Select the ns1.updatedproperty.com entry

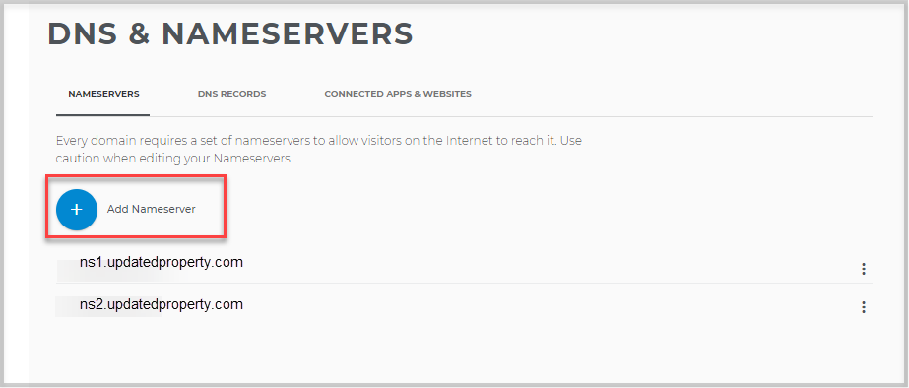point(162,263)
